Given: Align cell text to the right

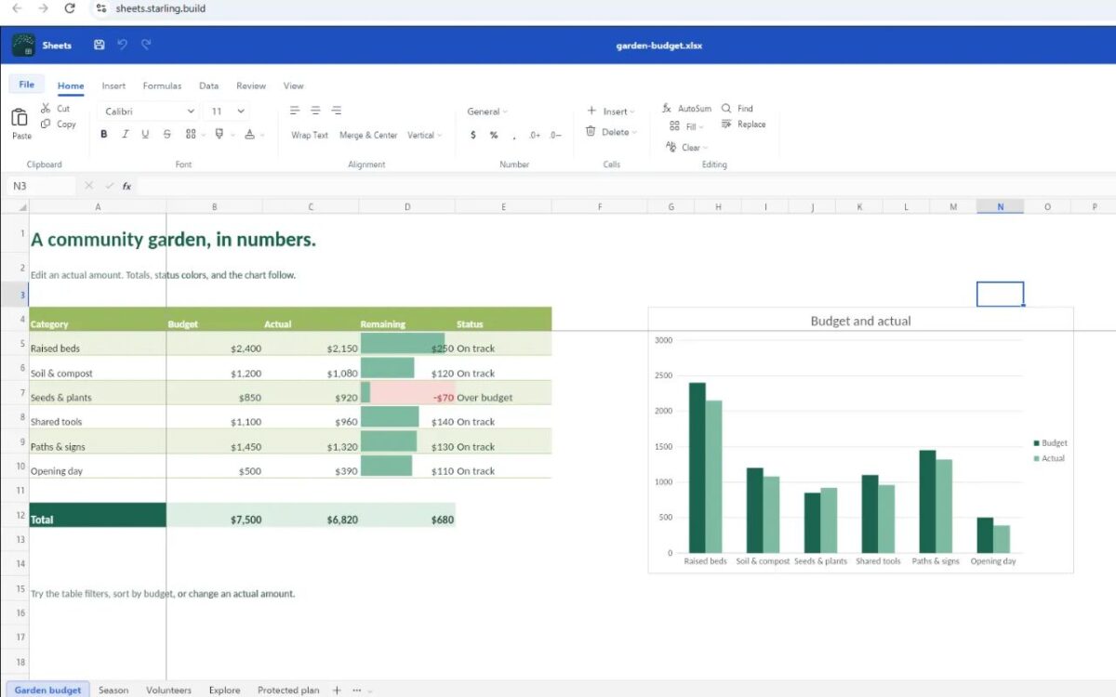Looking at the screenshot, I should tap(336, 111).
